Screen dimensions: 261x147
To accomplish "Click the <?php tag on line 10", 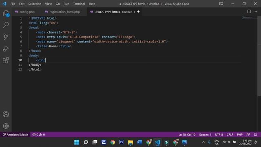I will tap(41, 60).
